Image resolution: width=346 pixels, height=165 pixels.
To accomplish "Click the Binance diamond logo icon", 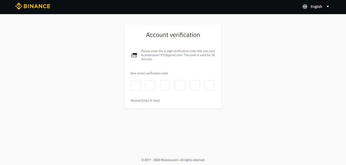I will [19, 6].
